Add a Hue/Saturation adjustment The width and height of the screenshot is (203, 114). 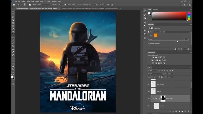[152, 60]
